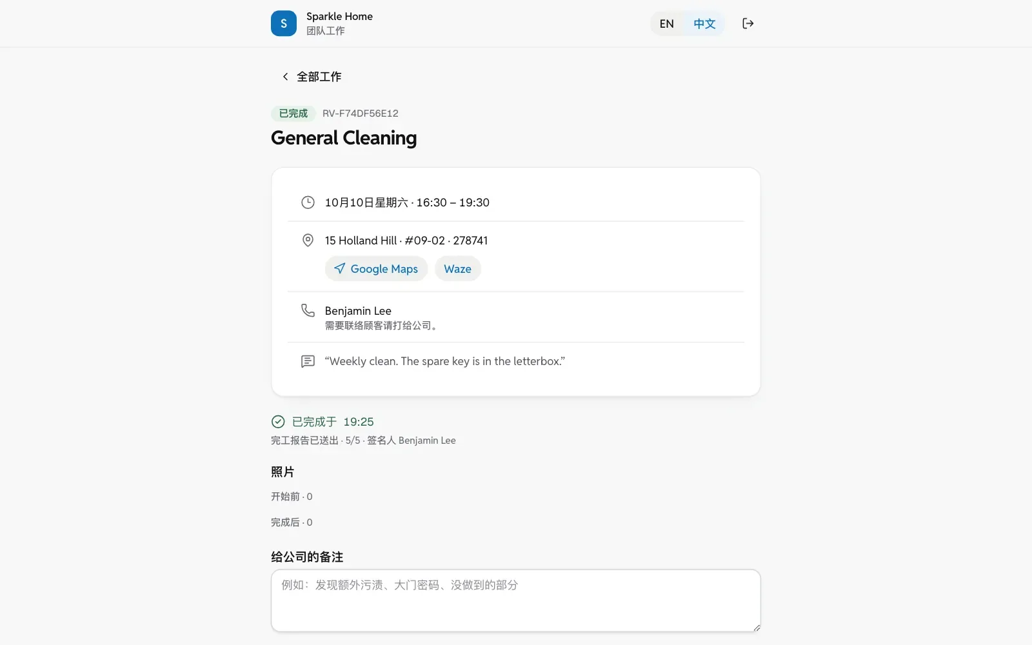This screenshot has height=645, width=1032.
Task: Click the back chevron beside 全部工作
Action: tap(285, 77)
